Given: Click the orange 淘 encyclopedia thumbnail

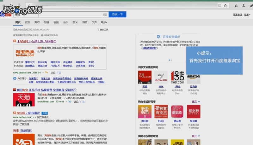Looking at the screenshot, I should pos(24,139).
